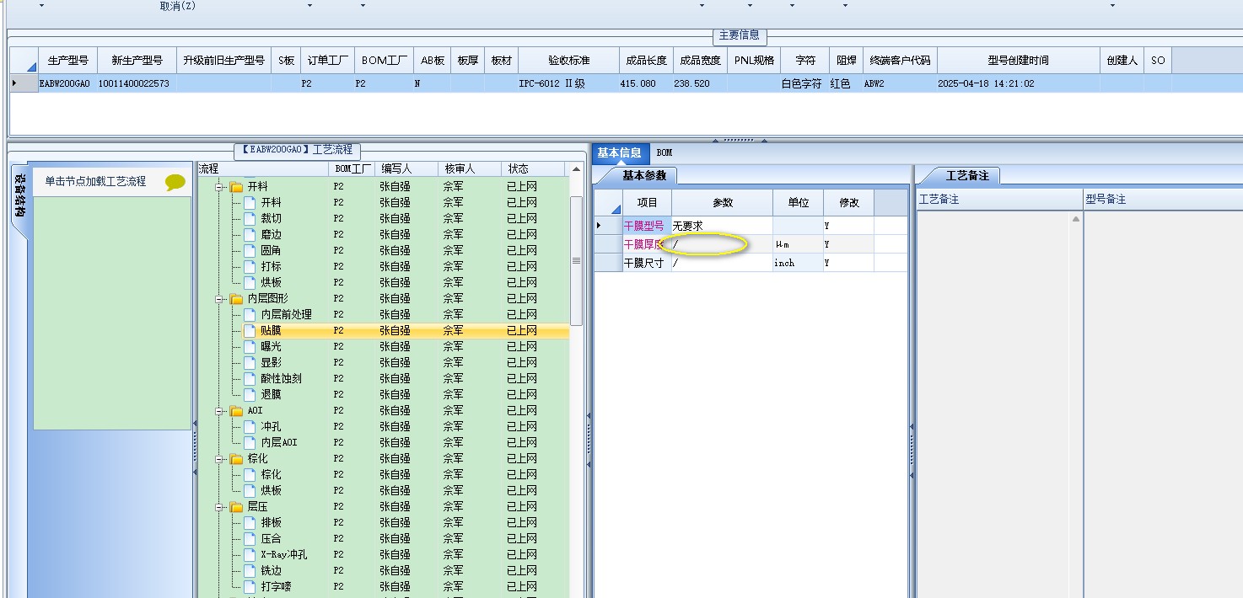Click the document icon beside 打标

(250, 266)
